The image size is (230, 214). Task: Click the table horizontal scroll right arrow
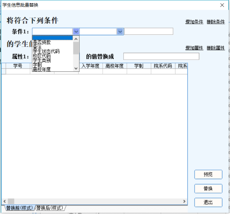click(184, 201)
